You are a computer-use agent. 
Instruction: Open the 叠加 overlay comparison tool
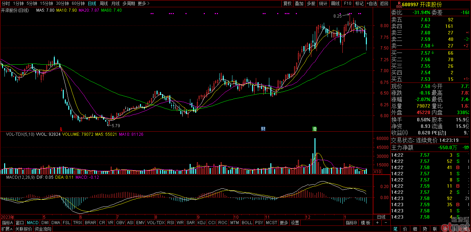point(299,3)
